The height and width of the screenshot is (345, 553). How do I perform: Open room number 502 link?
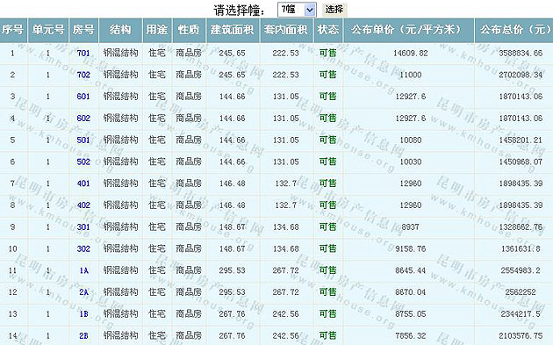83,162
